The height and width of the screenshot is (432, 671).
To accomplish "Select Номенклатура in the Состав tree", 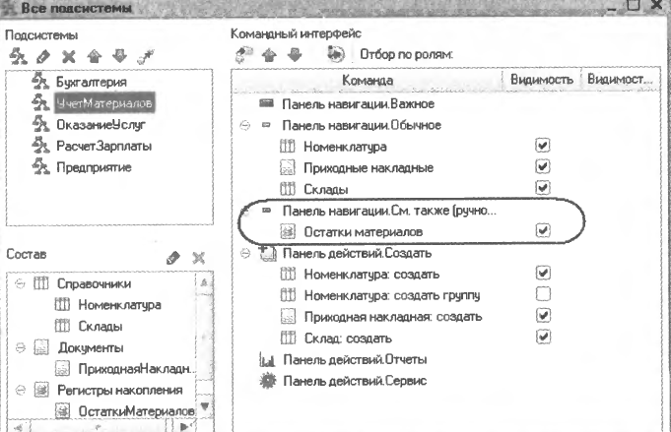I will tap(120, 305).
